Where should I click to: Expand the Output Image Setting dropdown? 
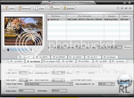point(71,84)
